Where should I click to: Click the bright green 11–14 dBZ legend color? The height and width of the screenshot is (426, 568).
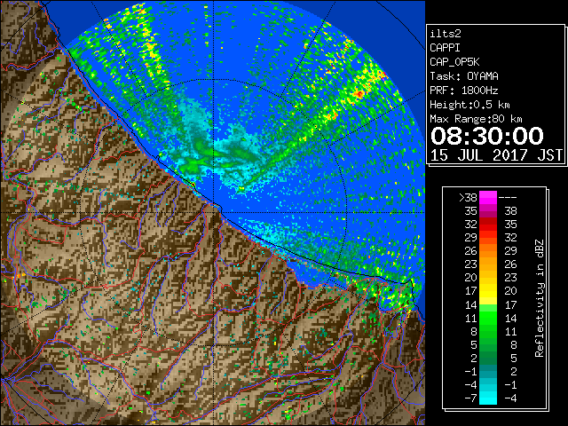pyautogui.click(x=488, y=318)
